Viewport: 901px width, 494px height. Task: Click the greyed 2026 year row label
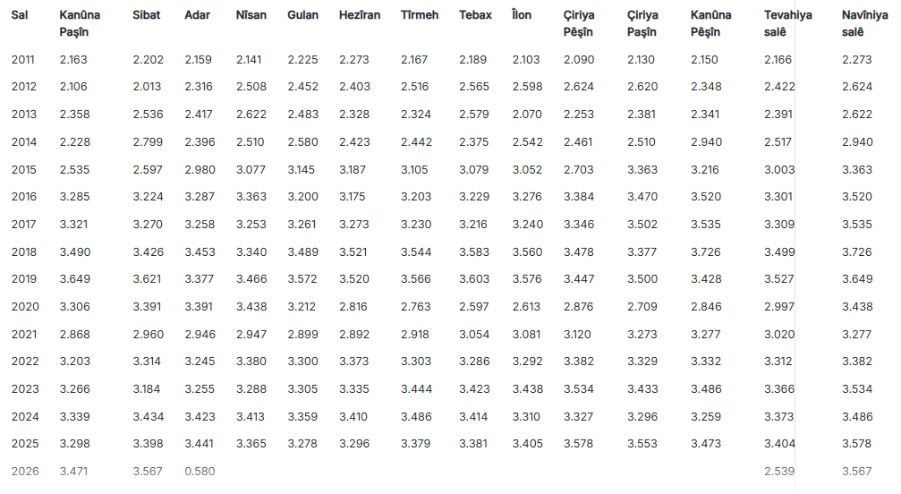click(x=23, y=471)
